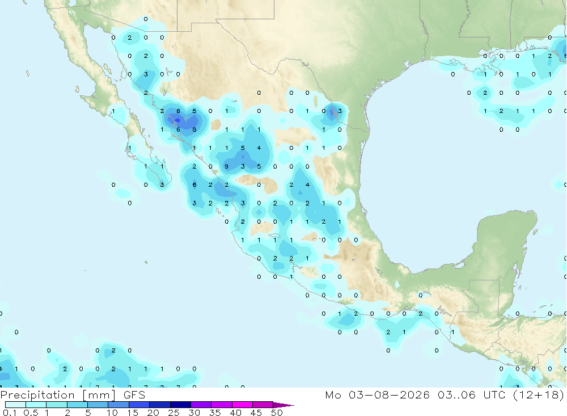Image resolution: width=567 pixels, height=416 pixels.
Task: Pick the legend swatch between 20 and 25
Action: pos(160,405)
